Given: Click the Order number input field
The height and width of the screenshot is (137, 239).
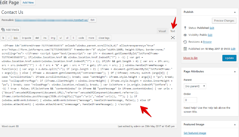Looking at the screenshot, I should pyautogui.click(x=190, y=100).
